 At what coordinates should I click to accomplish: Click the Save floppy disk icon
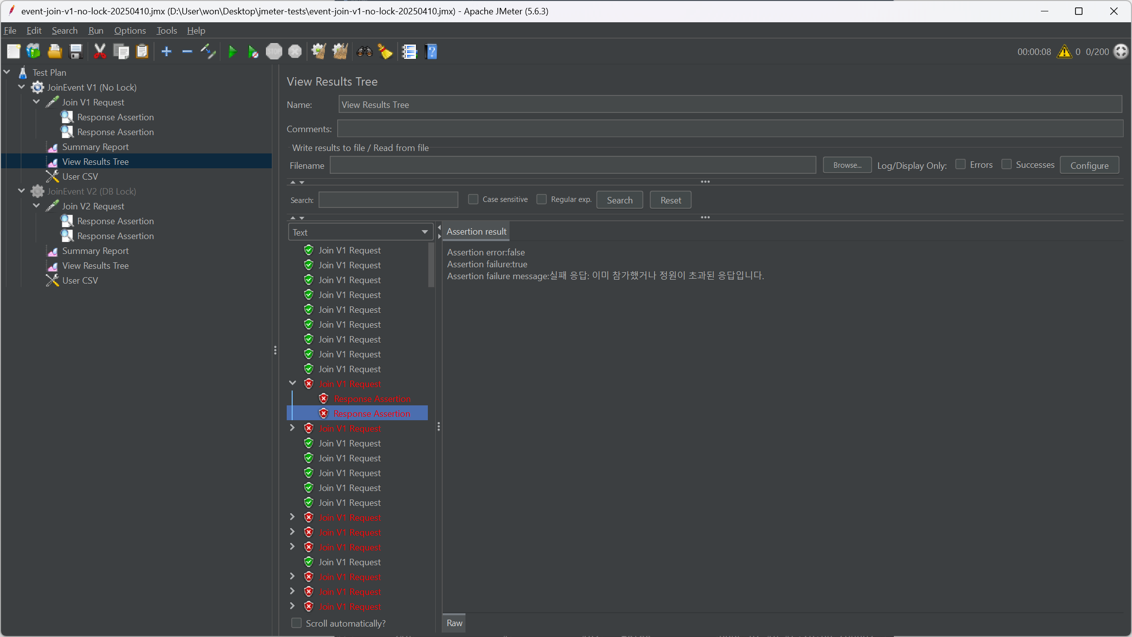point(76,51)
